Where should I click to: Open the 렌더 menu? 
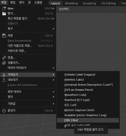point(22,2)
